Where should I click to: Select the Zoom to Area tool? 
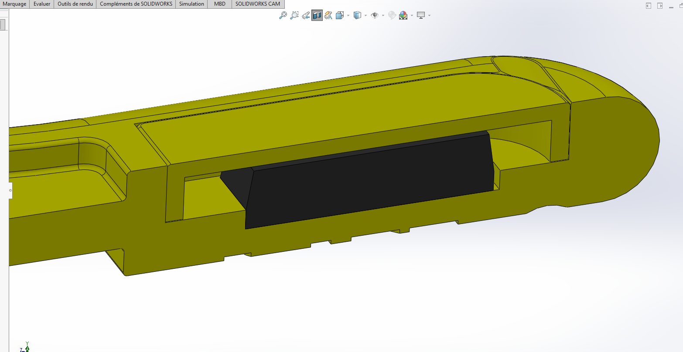pyautogui.click(x=294, y=16)
